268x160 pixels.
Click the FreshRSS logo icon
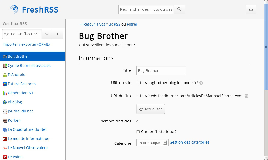pos(14,9)
